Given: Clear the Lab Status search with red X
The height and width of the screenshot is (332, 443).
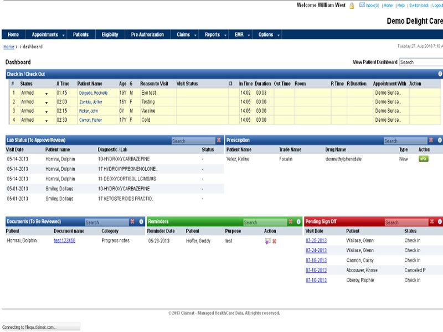Looking at the screenshot, I should pyautogui.click(x=219, y=141).
